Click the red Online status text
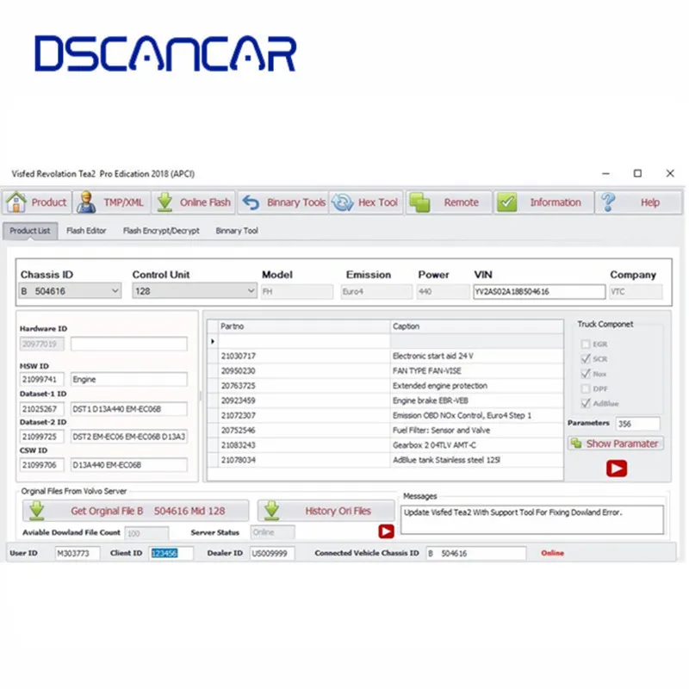 point(552,553)
